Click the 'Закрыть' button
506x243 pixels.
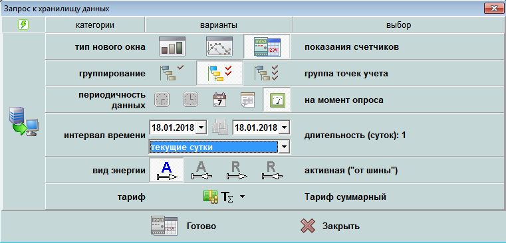[329, 226]
